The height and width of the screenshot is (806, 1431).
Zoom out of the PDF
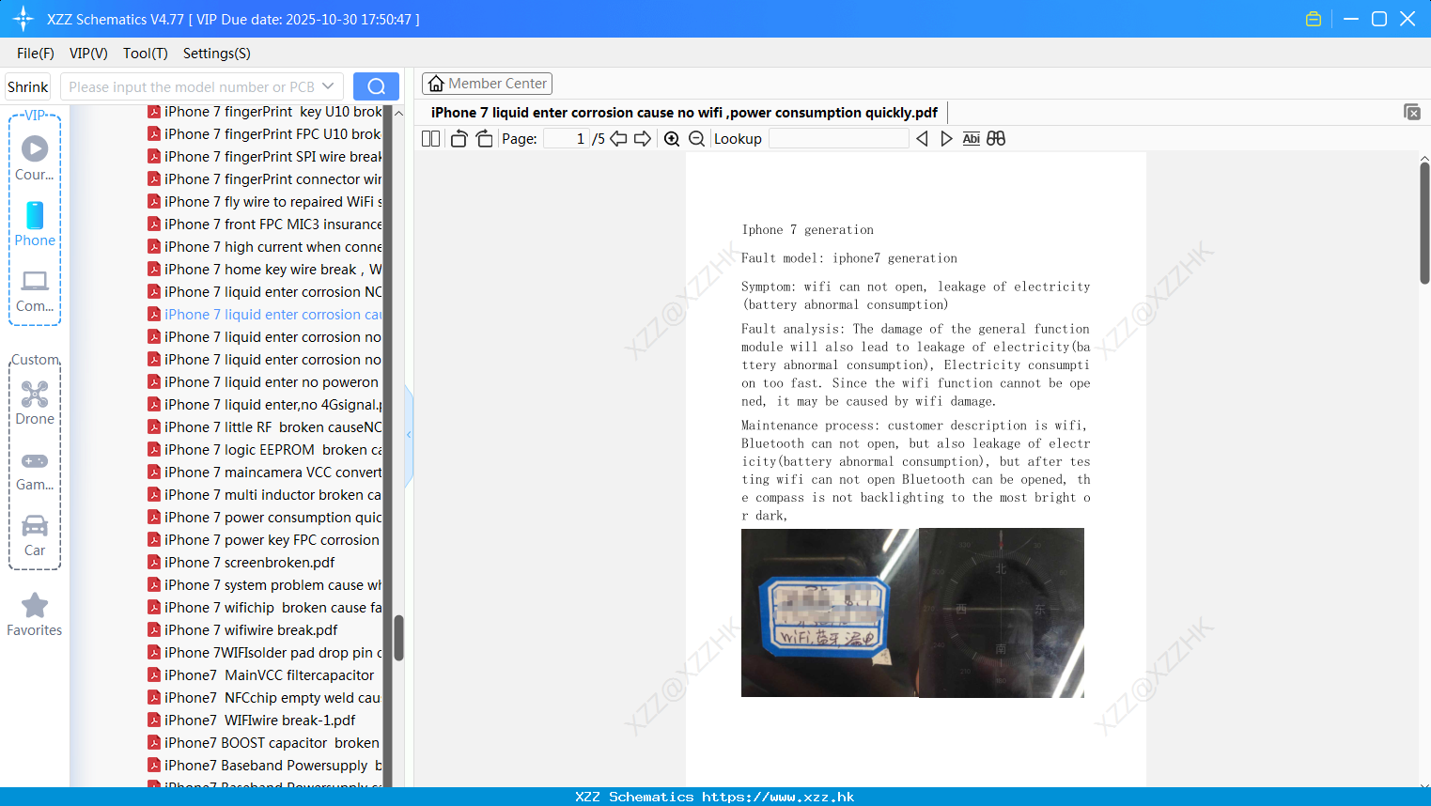[x=697, y=139]
